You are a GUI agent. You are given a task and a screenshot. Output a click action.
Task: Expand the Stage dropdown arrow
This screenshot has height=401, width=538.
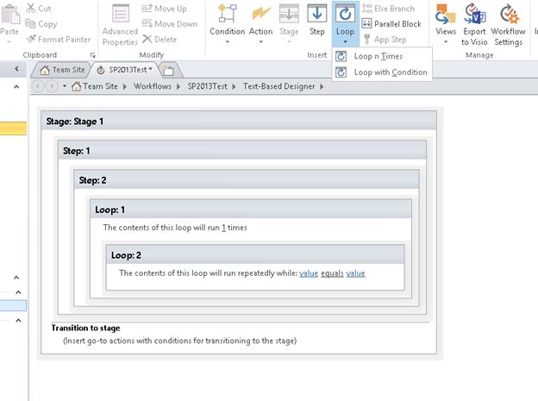click(289, 42)
